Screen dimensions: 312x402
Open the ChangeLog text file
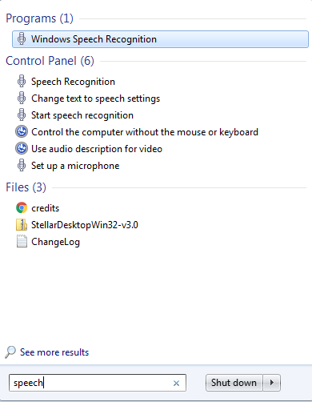coord(55,242)
